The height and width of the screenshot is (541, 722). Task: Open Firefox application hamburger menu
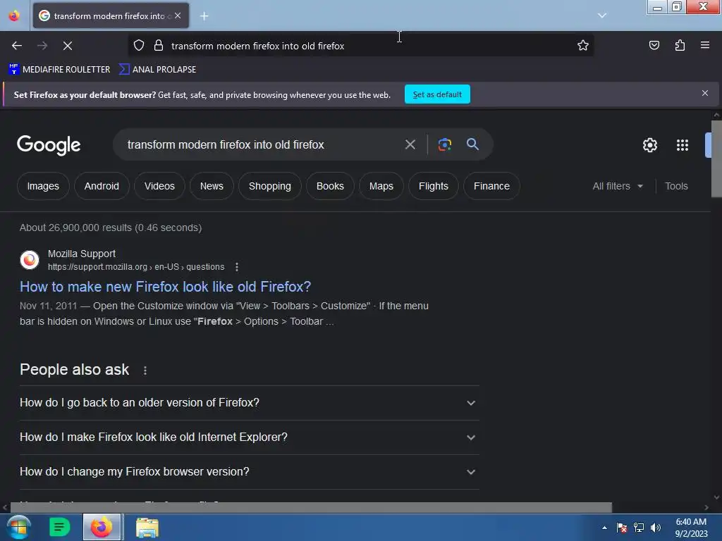(705, 45)
